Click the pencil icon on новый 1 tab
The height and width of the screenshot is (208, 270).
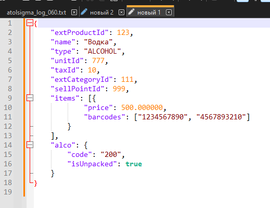pyautogui.click(x=131, y=12)
